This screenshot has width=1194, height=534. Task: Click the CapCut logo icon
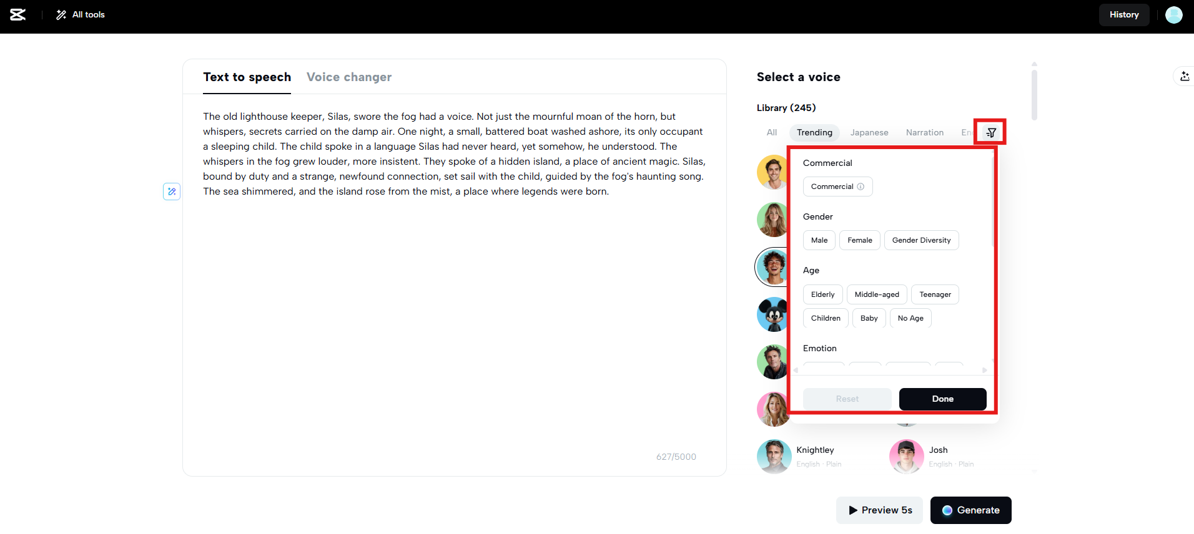tap(18, 14)
